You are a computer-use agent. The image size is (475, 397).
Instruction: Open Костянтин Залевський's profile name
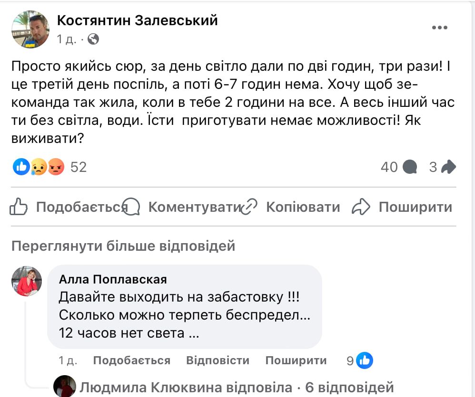(137, 20)
